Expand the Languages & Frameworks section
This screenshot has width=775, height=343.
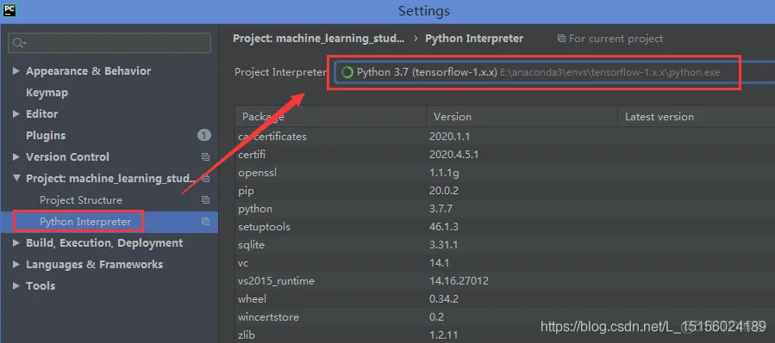click(16, 265)
